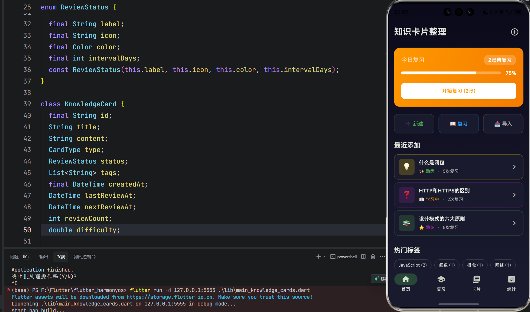The height and width of the screenshot is (312, 530).
Task: Tap the 知识卡片整理 app title
Action: (x=420, y=32)
